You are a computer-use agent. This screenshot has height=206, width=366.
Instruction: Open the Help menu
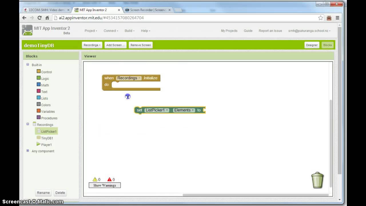coord(145,31)
